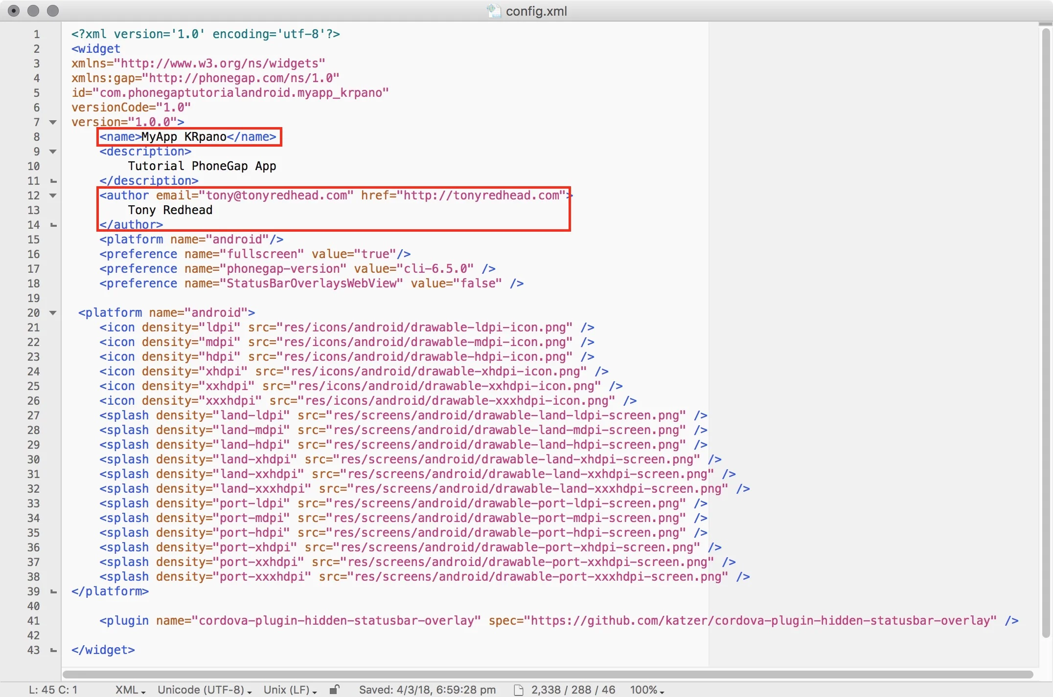Click the github.com/katzer plugin spec URL
This screenshot has width=1053, height=697.
[760, 621]
